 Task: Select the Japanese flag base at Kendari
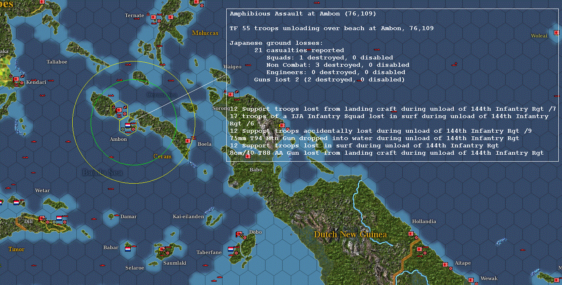16,79
